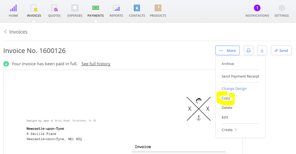The image size is (296, 154).
Task: Select Send Payment Receipt option
Action: point(240,76)
